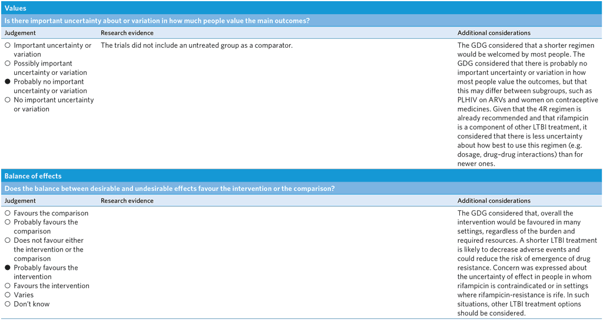Select 'Does not favour either' radio option
This screenshot has height=320, width=603.
point(8,240)
